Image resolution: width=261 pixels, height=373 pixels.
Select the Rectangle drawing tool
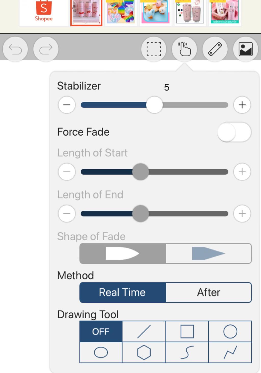pos(187,331)
